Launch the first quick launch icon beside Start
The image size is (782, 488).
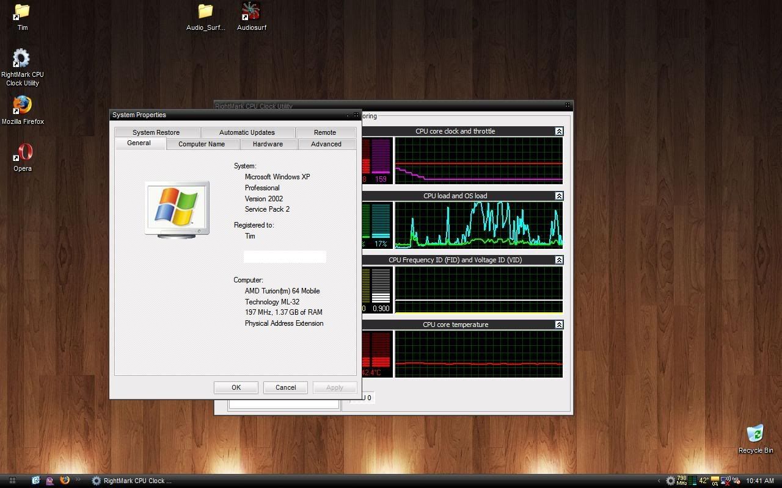36,481
